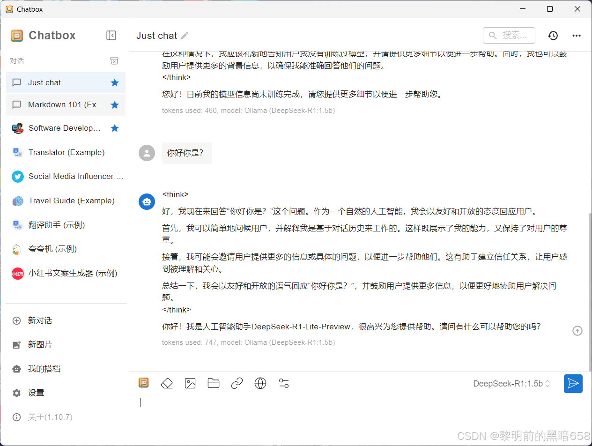
Task: Attach a file with the folder icon
Action: point(214,383)
